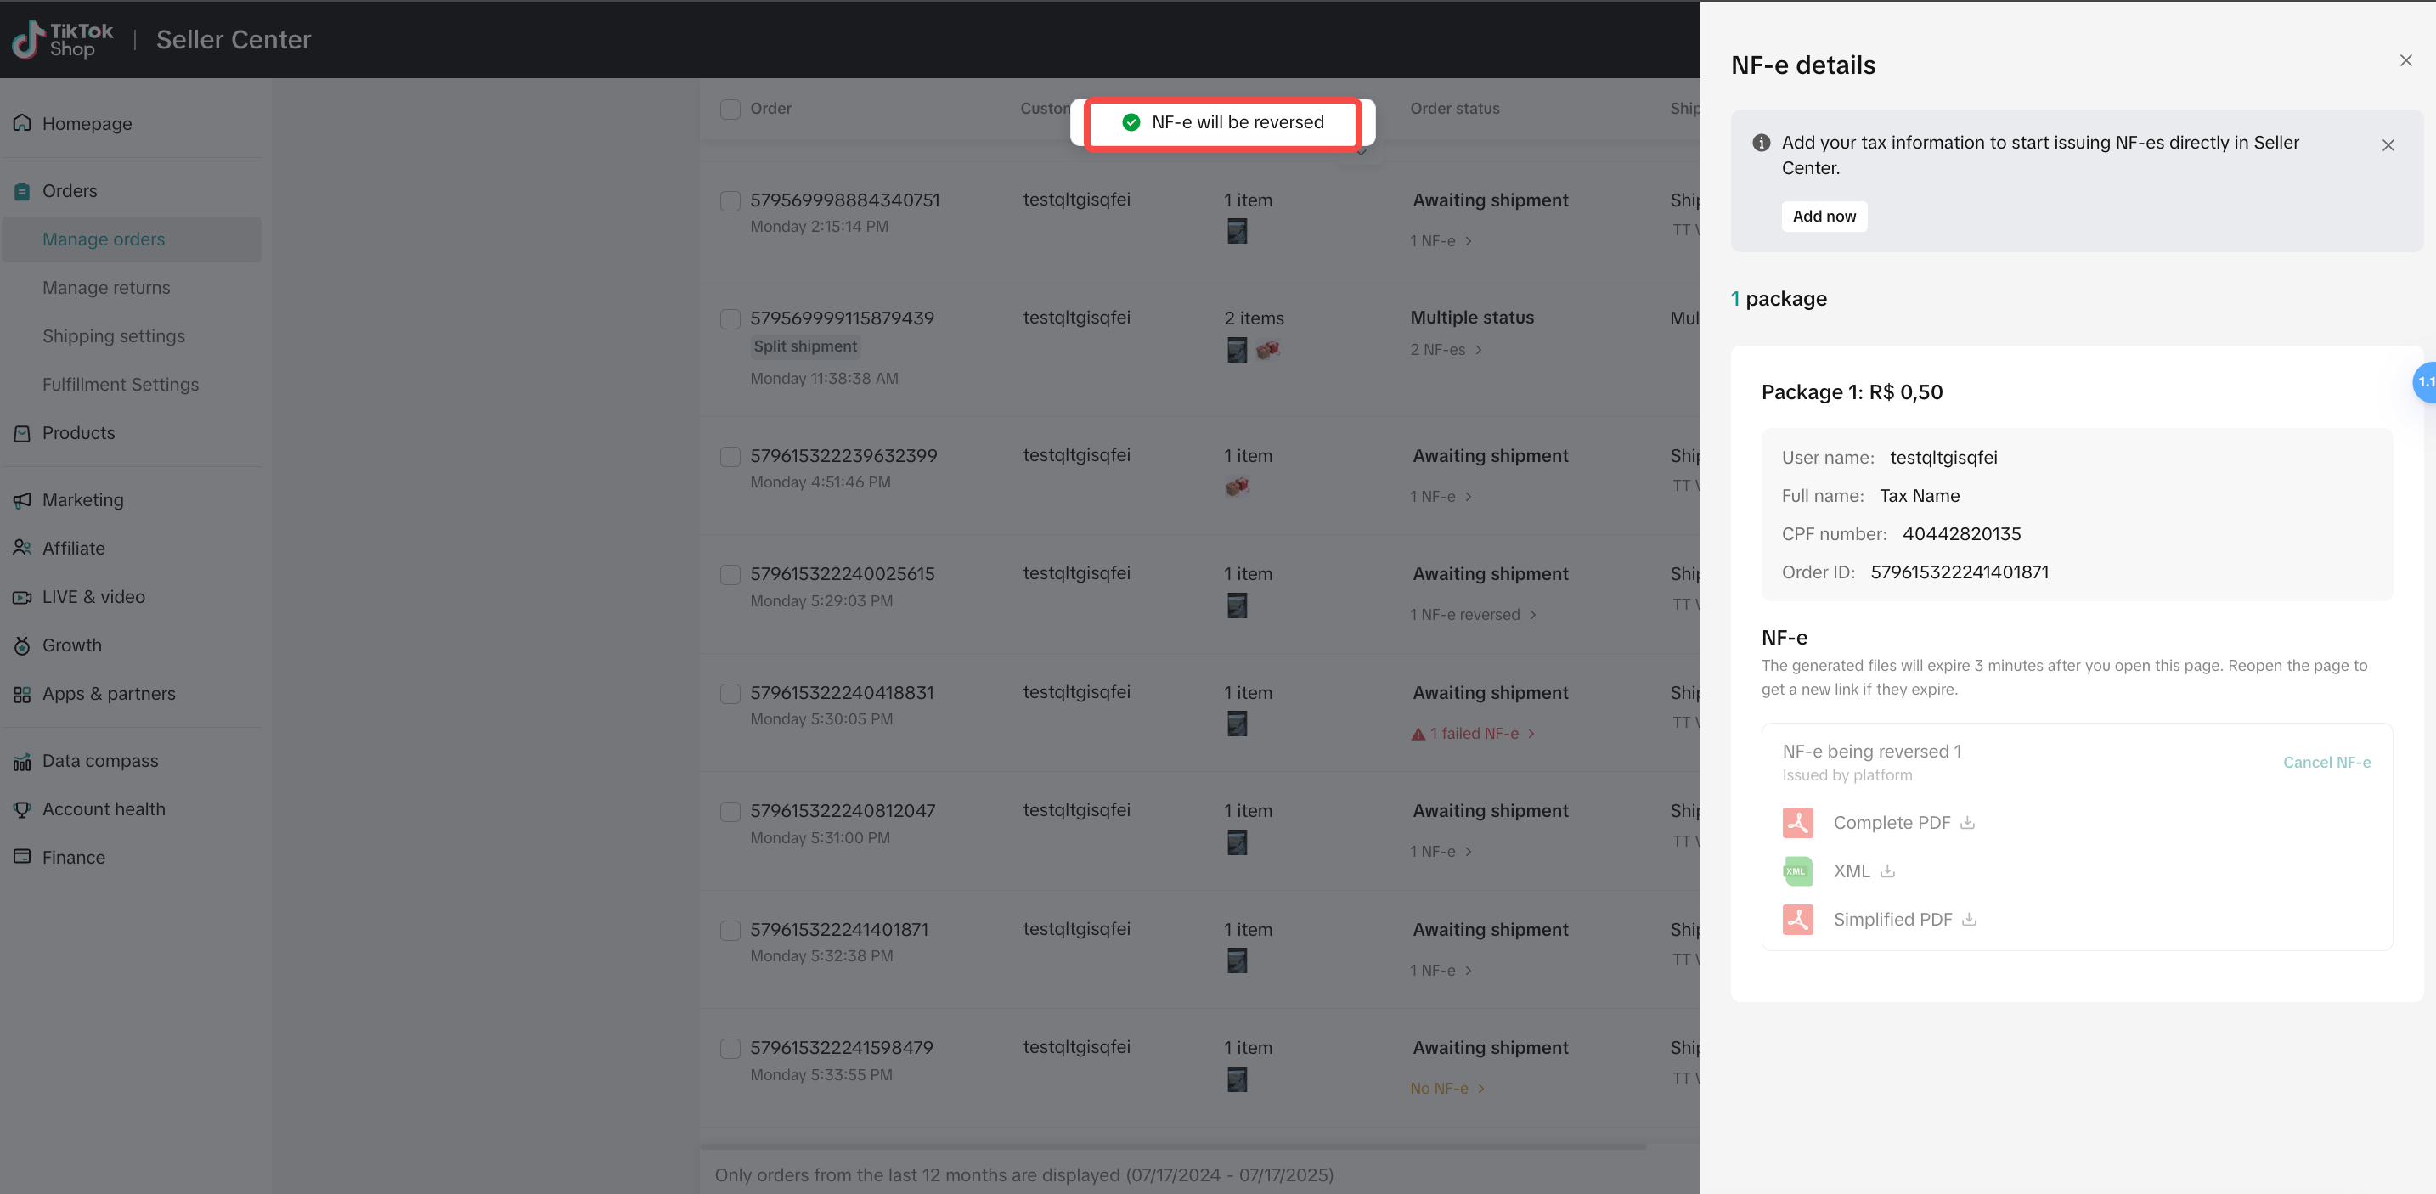2436x1194 pixels.
Task: Open Manage orders in sidebar
Action: pos(132,239)
